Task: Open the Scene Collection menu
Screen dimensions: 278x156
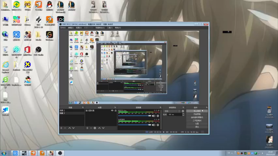Action: point(100,28)
